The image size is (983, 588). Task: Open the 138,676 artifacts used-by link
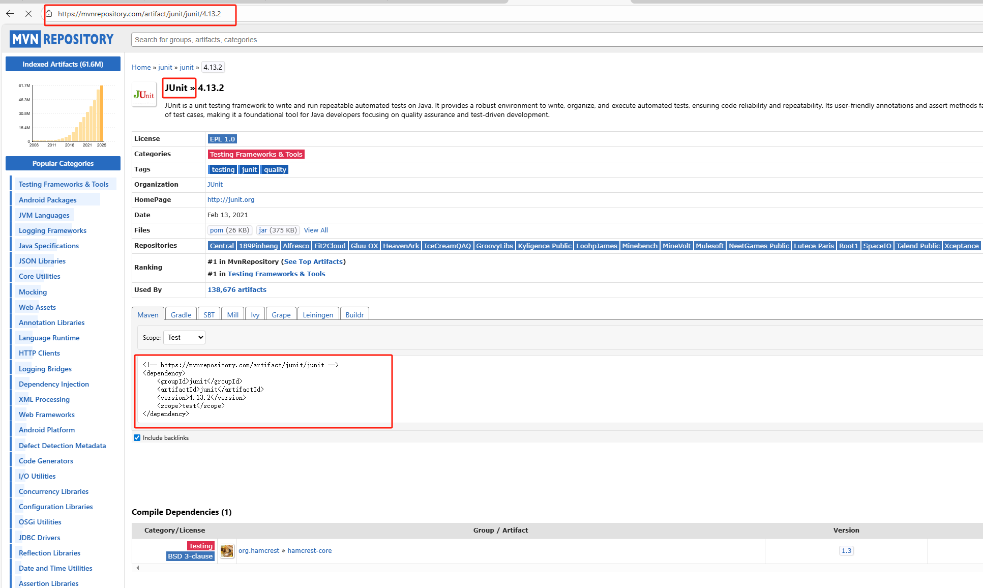coord(237,289)
